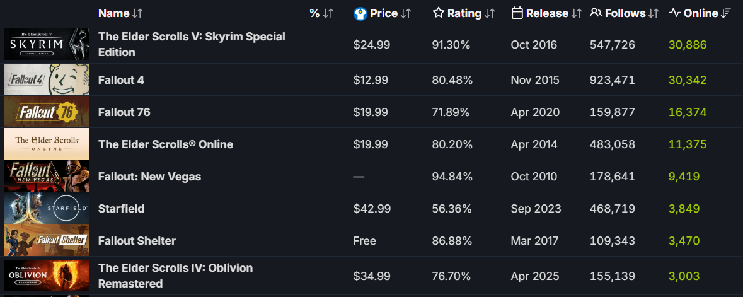743x297 pixels.
Task: Click the price tag icon in header
Action: pos(360,13)
